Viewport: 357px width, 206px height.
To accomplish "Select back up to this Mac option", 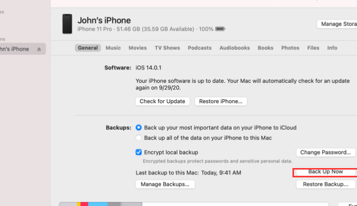I will click(x=138, y=138).
